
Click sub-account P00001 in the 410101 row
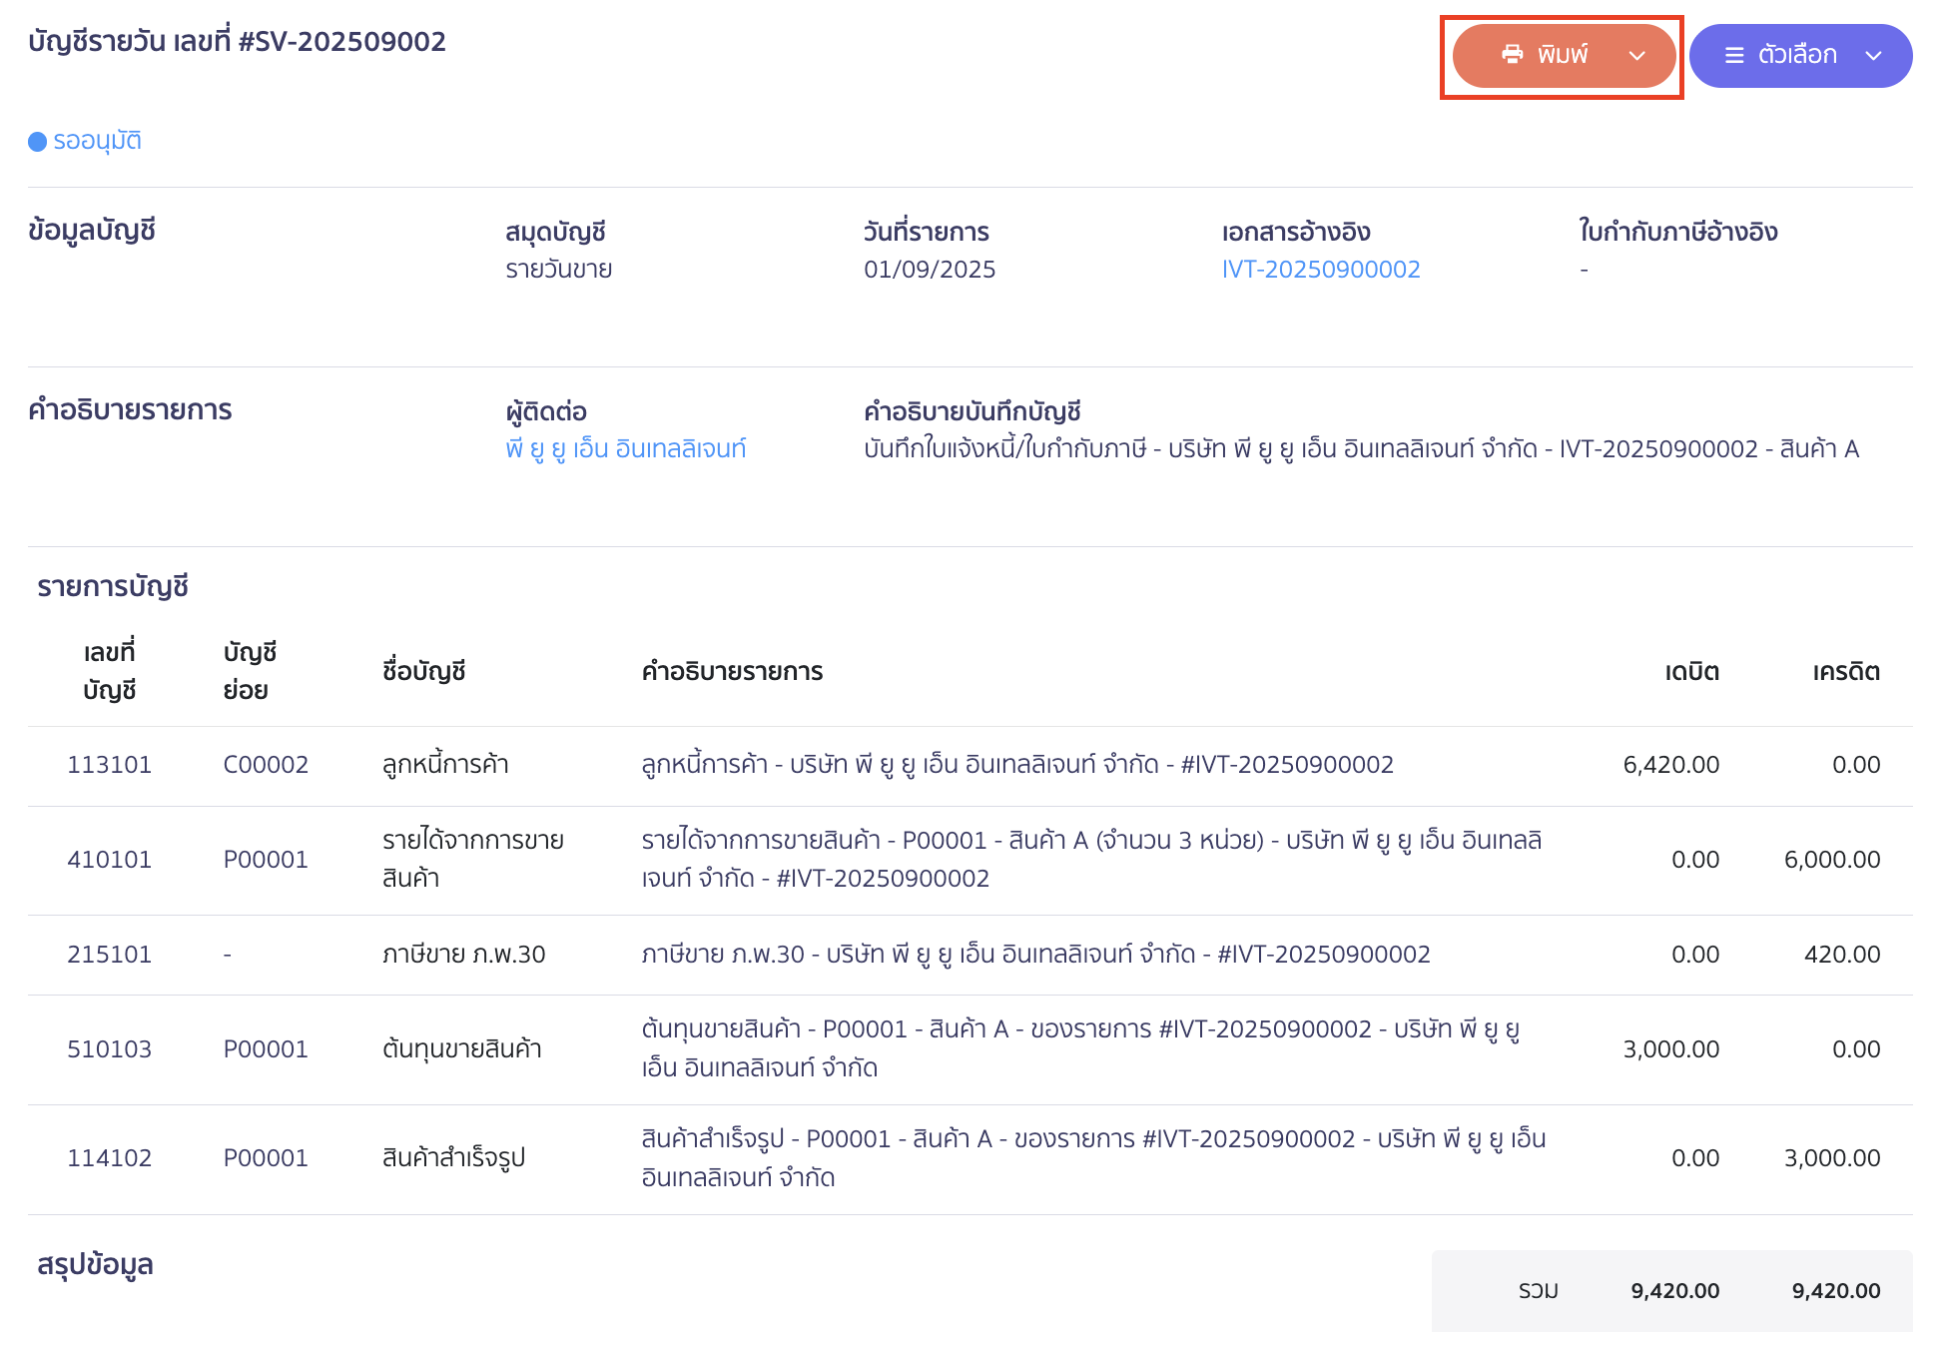pyautogui.click(x=266, y=860)
